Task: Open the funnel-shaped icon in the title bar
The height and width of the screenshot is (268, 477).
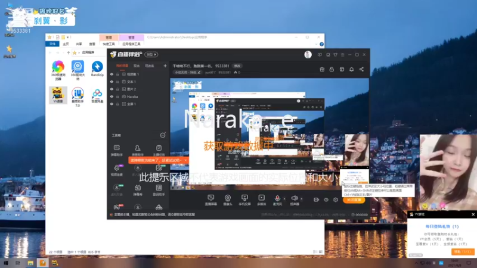Action: (335, 55)
